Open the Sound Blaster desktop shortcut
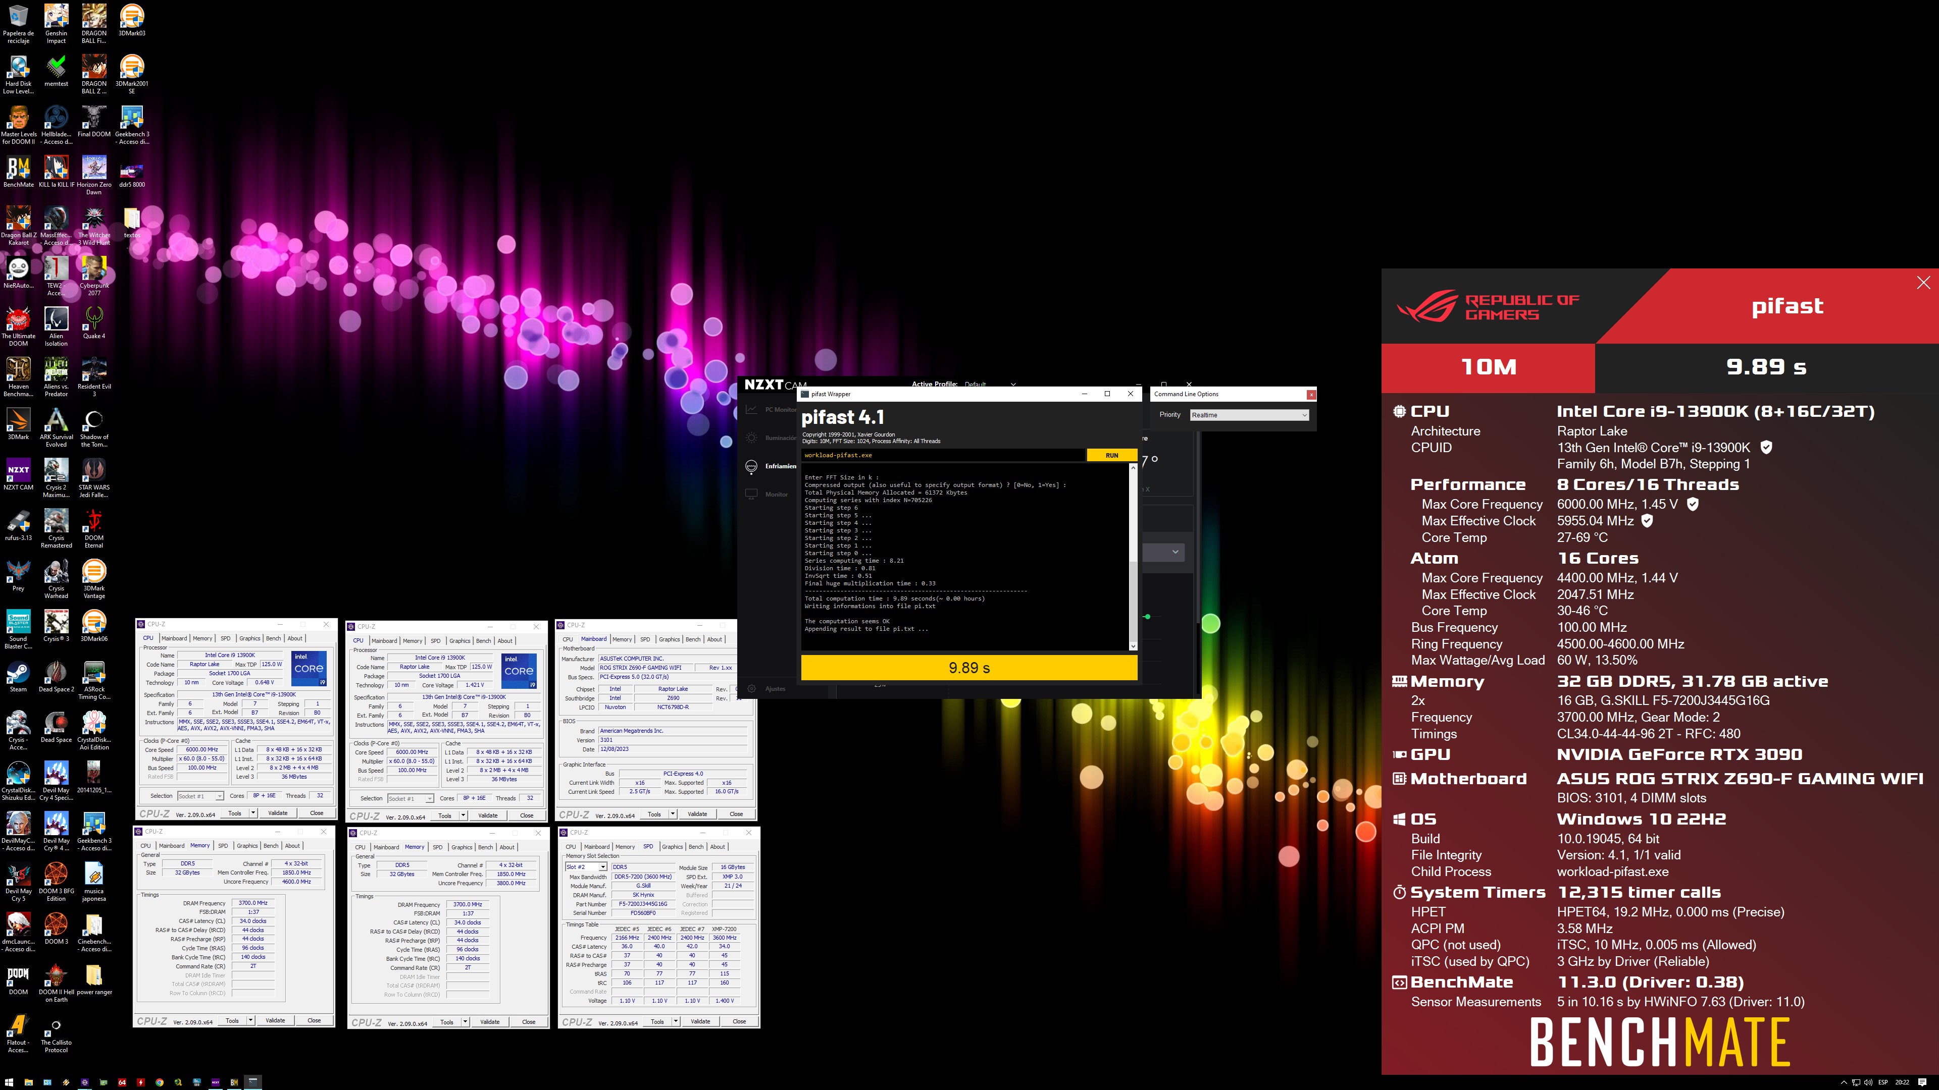1939x1090 pixels. coord(18,630)
